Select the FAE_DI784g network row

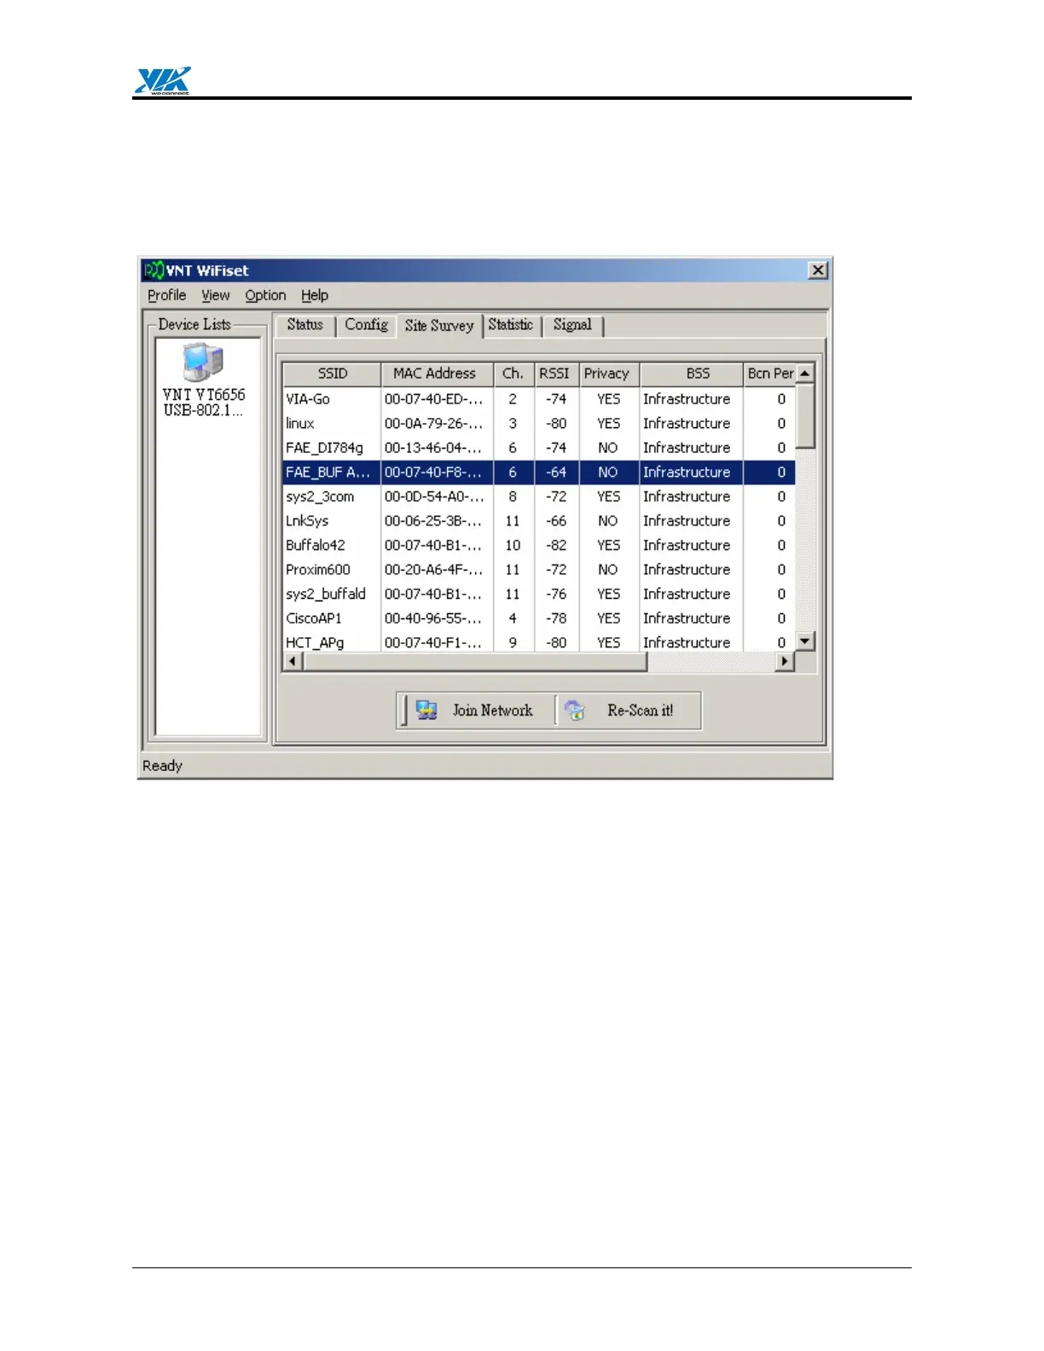[539, 448]
